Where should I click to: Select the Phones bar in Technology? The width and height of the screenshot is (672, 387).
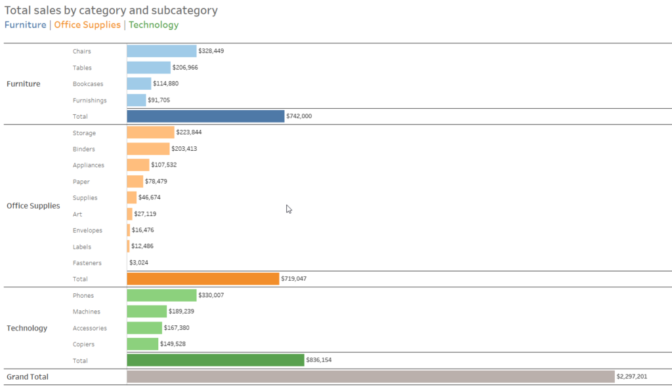click(x=161, y=295)
